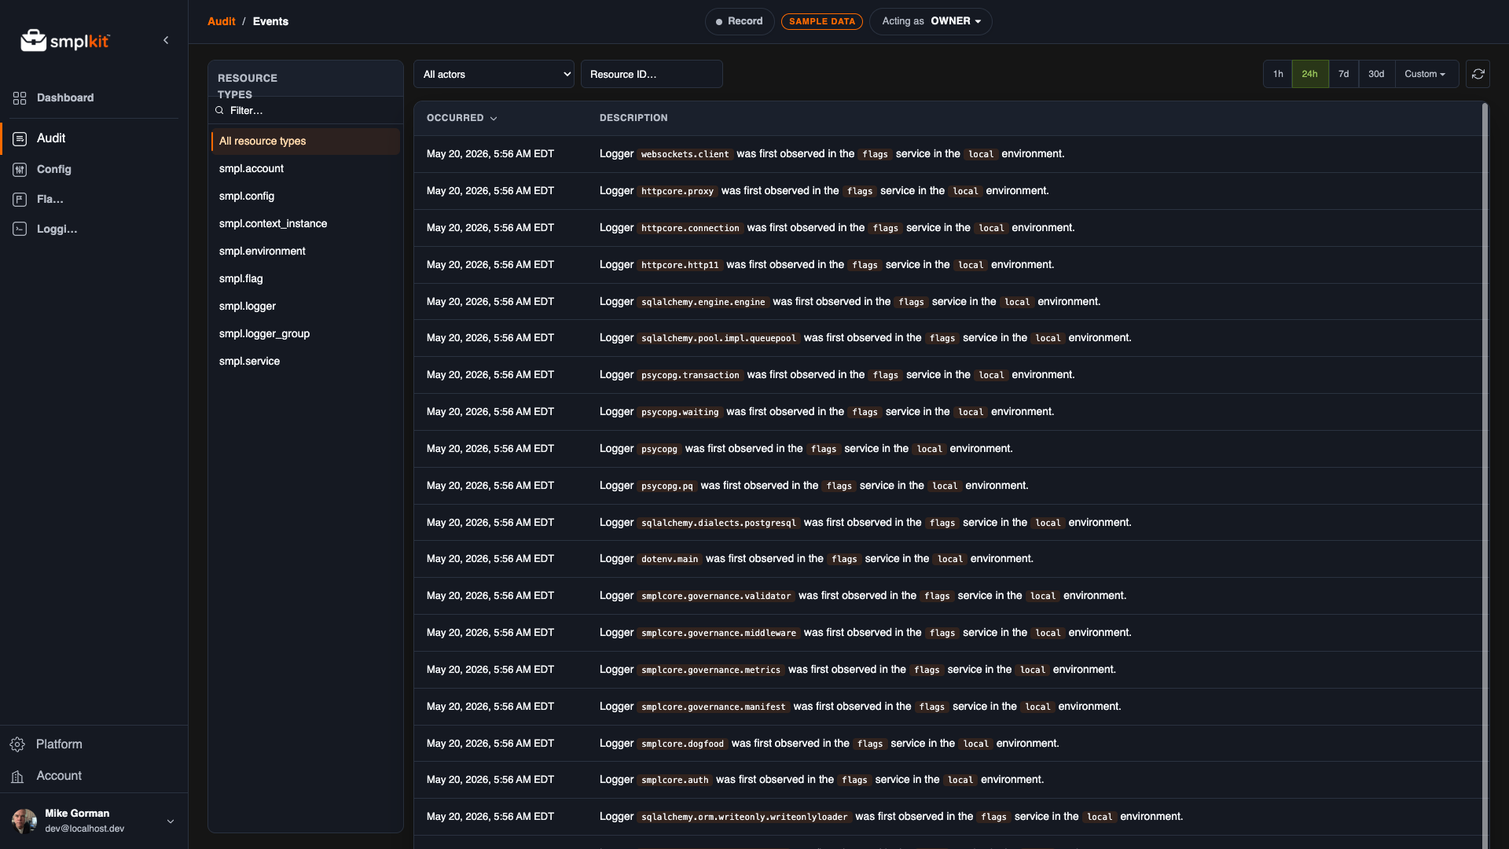Open the httpcore.http11 logger event
Viewport: 1509px width, 849px height.
948,265
